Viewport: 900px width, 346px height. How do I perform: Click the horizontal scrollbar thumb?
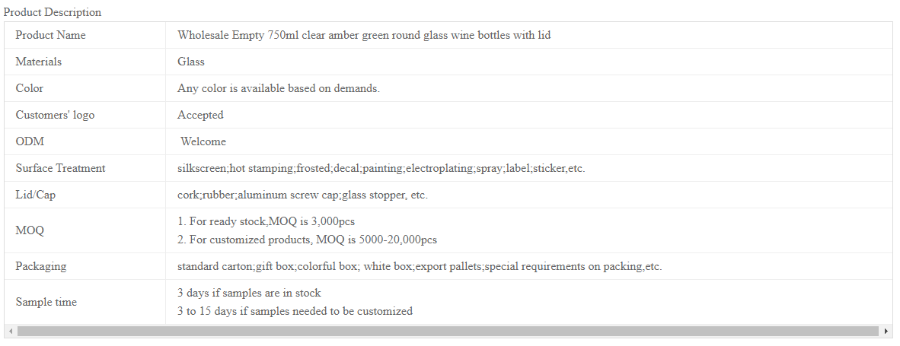click(448, 331)
